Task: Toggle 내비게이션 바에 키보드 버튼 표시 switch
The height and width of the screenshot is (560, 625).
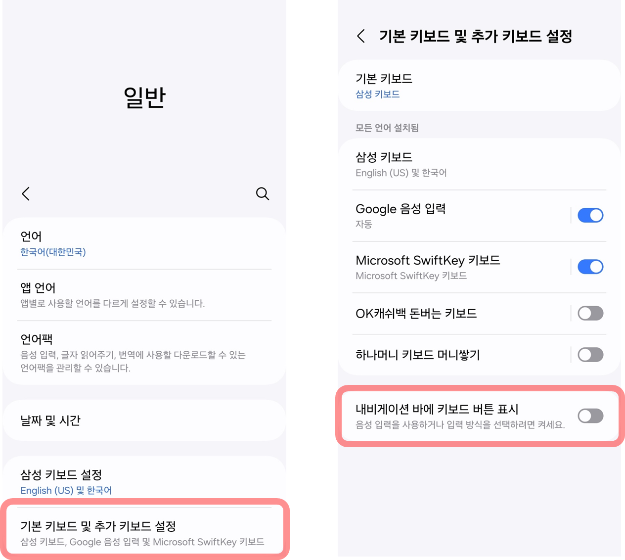Action: click(590, 416)
